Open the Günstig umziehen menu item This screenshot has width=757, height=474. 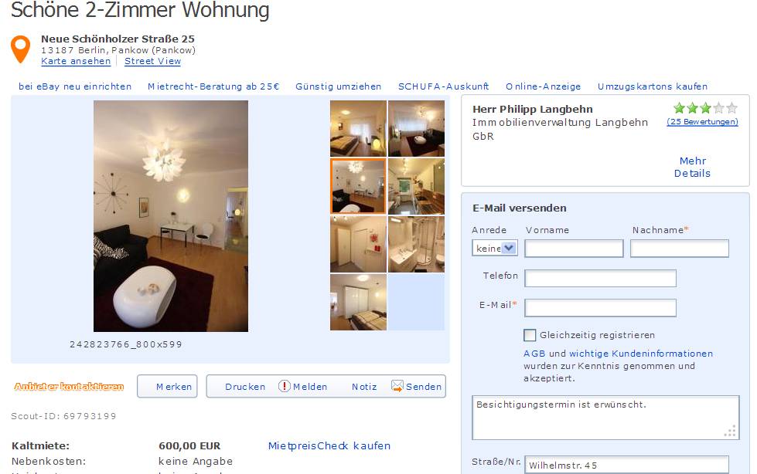pyautogui.click(x=339, y=86)
